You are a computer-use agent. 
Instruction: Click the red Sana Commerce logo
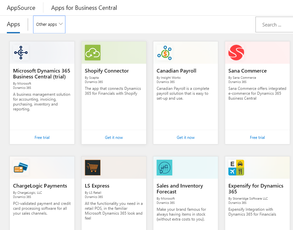[236, 53]
